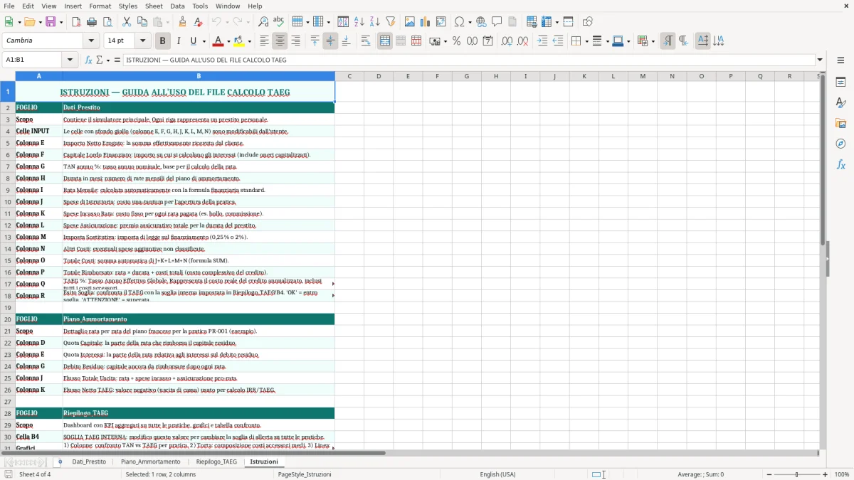Add decimal place
This screenshot has width=854, height=480.
pos(507,41)
